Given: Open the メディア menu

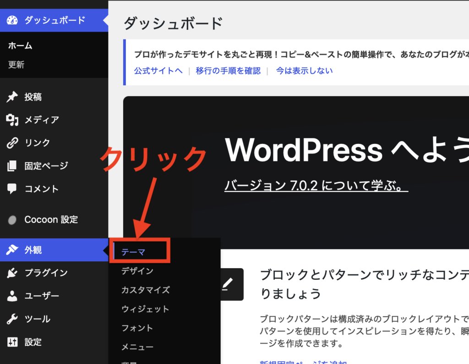Looking at the screenshot, I should 54,120.
